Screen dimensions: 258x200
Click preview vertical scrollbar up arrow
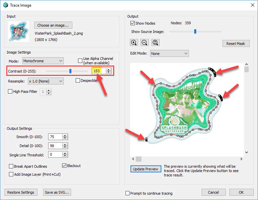click(246, 64)
